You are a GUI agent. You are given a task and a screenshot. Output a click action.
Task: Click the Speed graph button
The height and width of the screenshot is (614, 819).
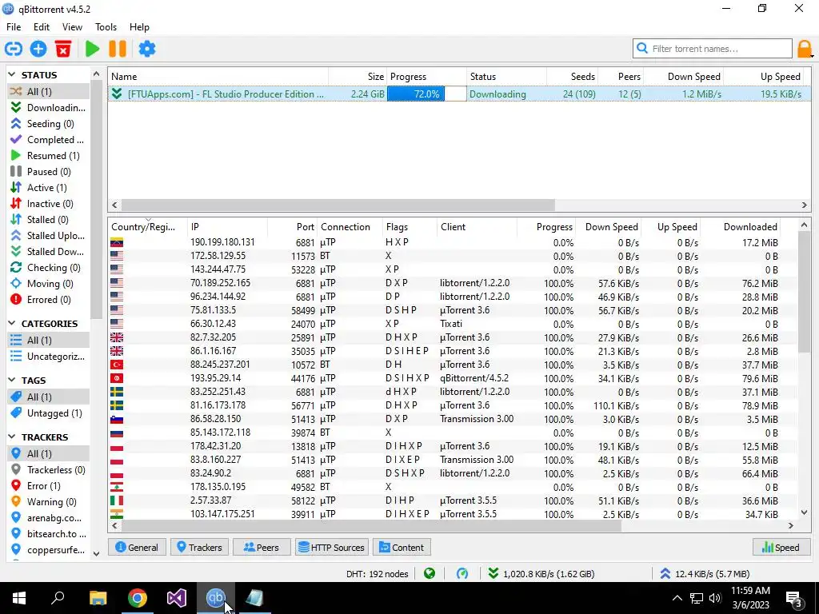[x=781, y=548]
